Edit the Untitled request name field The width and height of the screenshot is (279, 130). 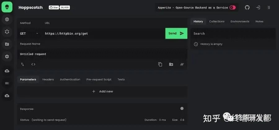[102, 54]
